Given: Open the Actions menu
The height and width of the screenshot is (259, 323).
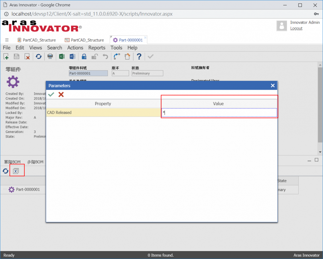Looking at the screenshot, I should pyautogui.click(x=75, y=48).
